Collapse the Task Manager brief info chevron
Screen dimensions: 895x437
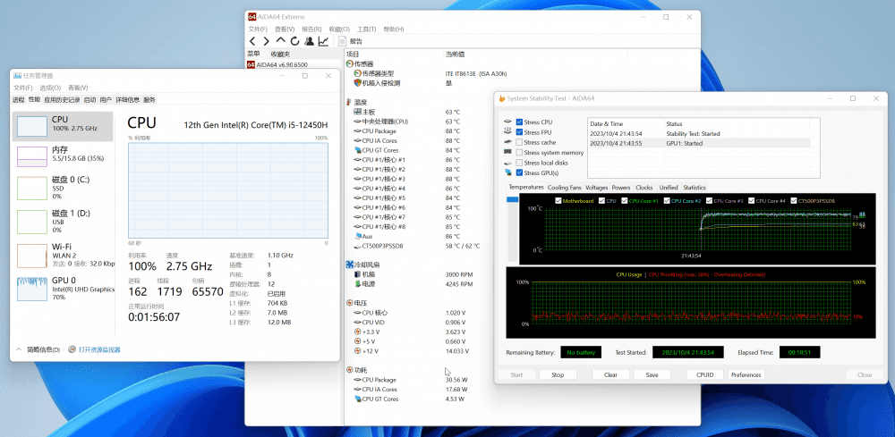[x=20, y=349]
